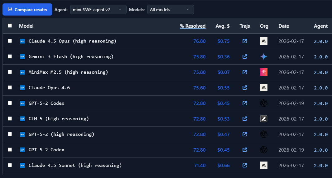Viewport: 332px width, 178px height.
Task: Sort table by Date column header
Action: [284, 26]
